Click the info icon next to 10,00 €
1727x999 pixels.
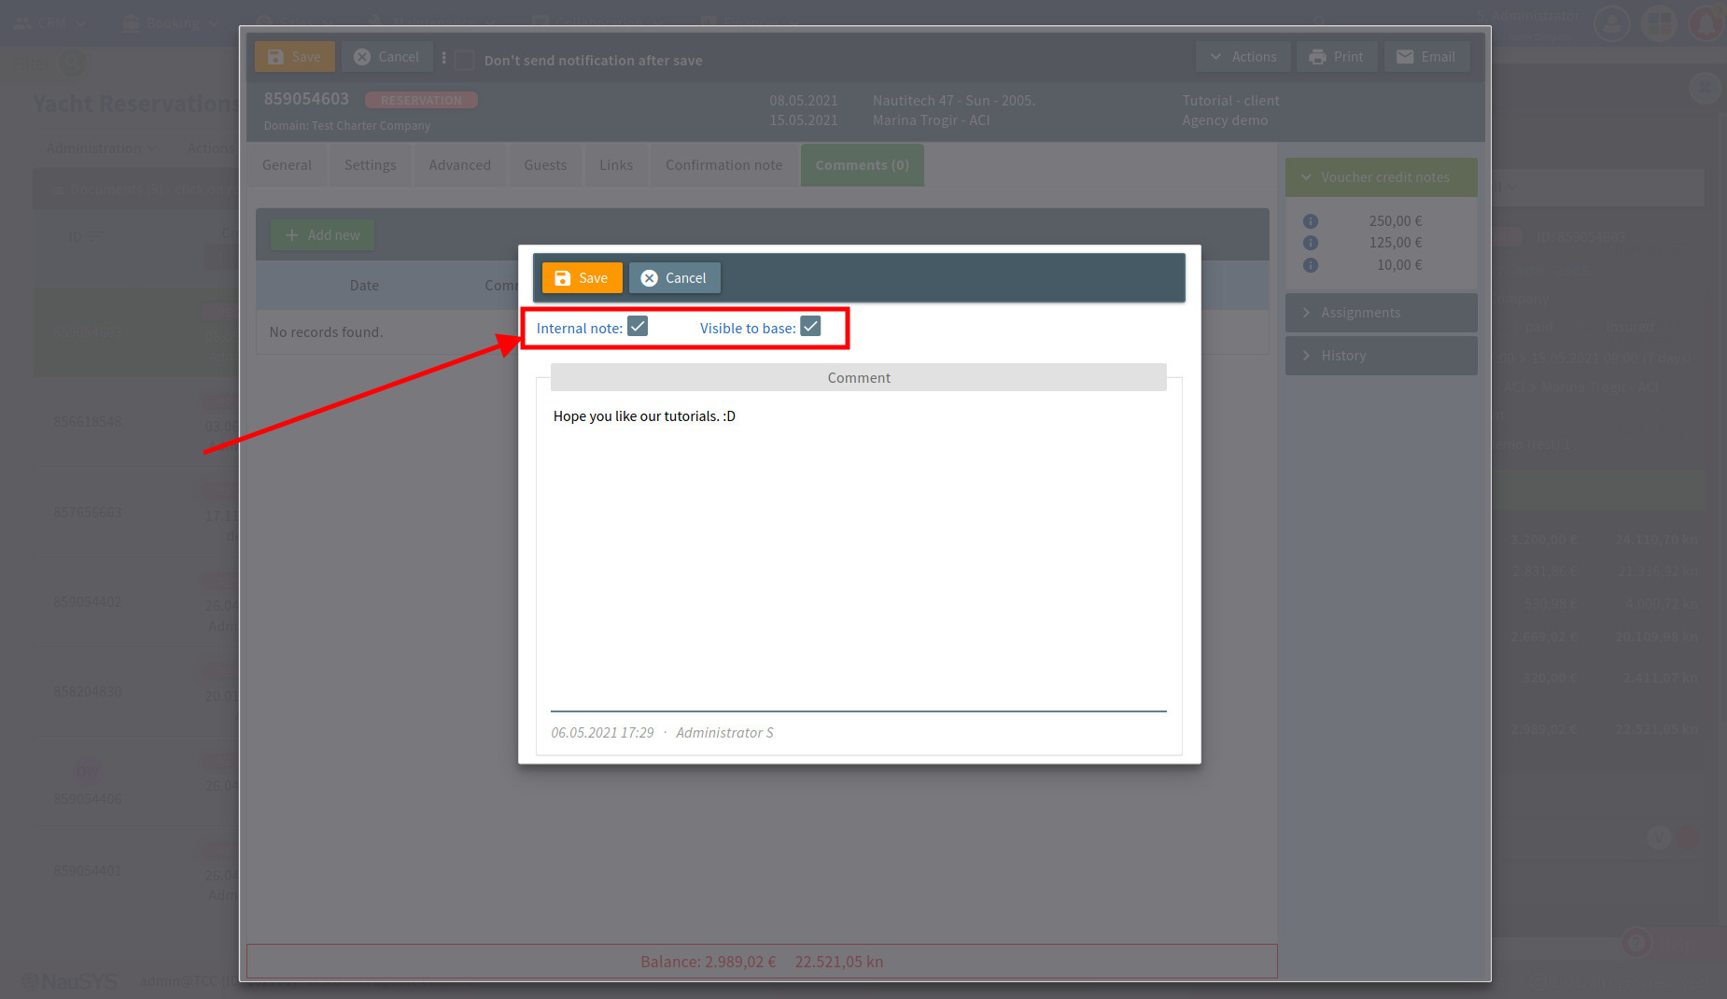(x=1311, y=265)
